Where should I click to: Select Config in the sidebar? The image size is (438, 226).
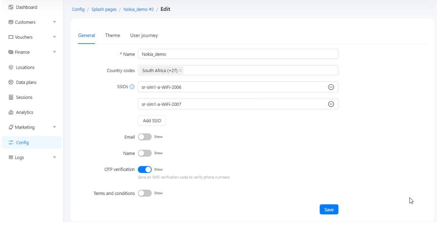pos(32,142)
